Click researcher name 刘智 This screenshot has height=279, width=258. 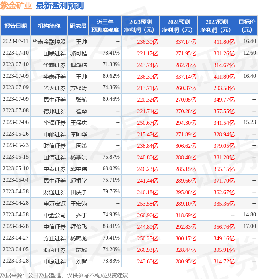point(82,261)
